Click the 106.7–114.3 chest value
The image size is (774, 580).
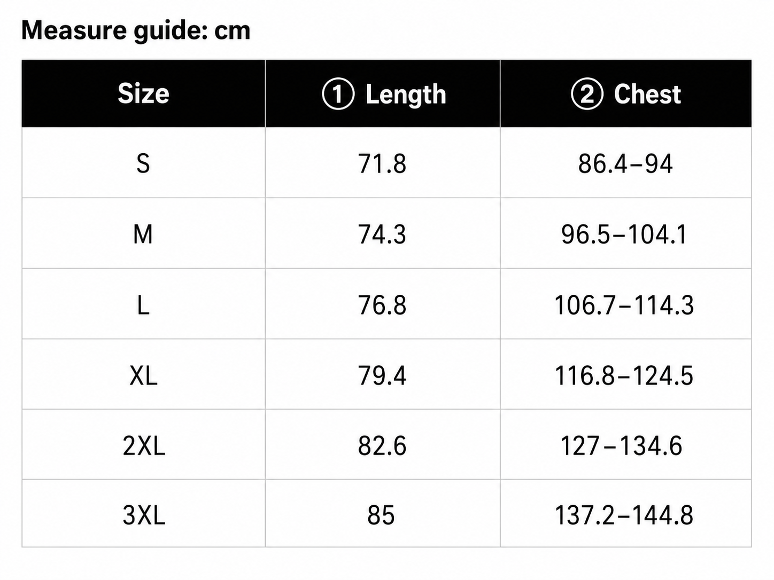point(624,305)
